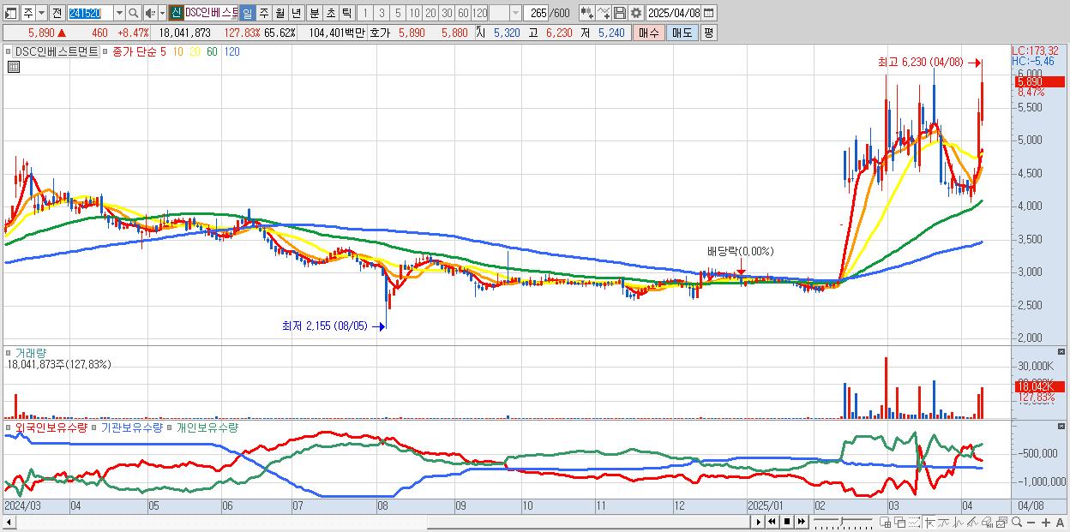Switch to the 틱 tick chart tab
This screenshot has width=1070, height=532.
click(x=347, y=13)
